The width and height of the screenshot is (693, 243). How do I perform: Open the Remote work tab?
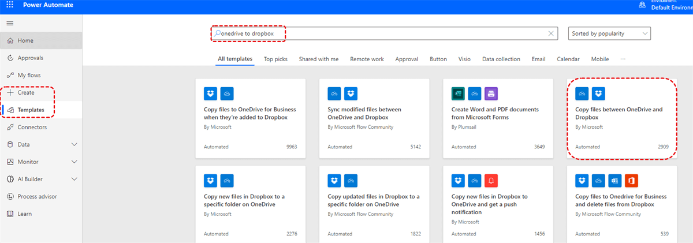(x=367, y=59)
